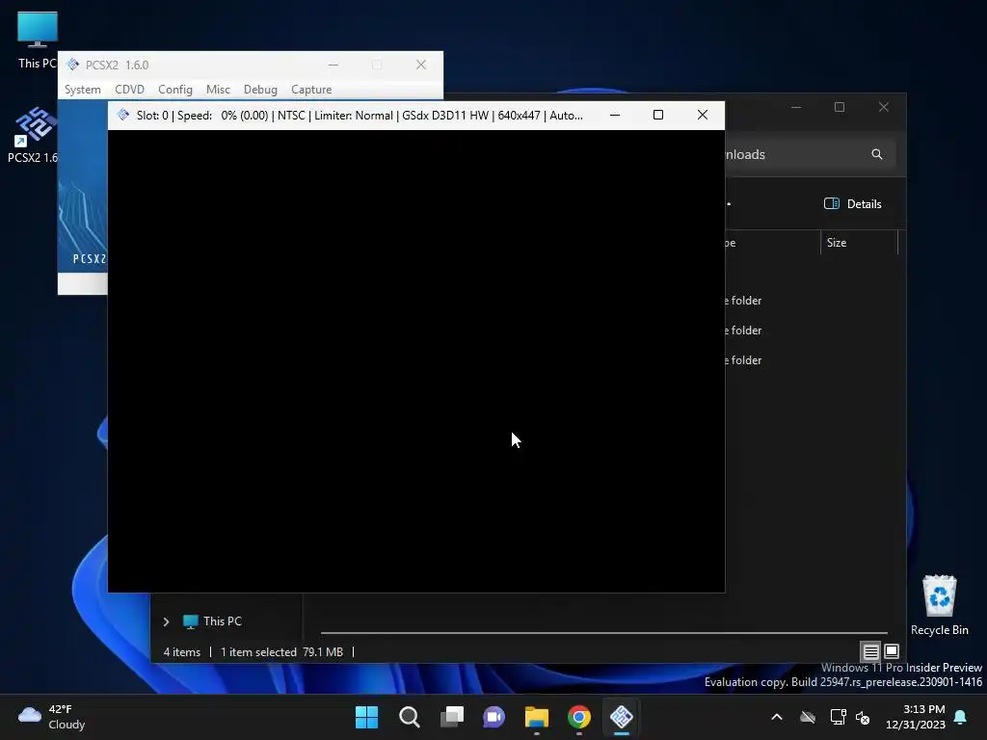Expand the This PC tree node
This screenshot has height=740, width=987.
coord(166,621)
